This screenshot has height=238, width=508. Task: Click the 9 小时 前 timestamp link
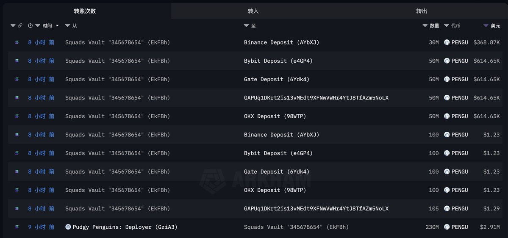pyautogui.click(x=41, y=227)
